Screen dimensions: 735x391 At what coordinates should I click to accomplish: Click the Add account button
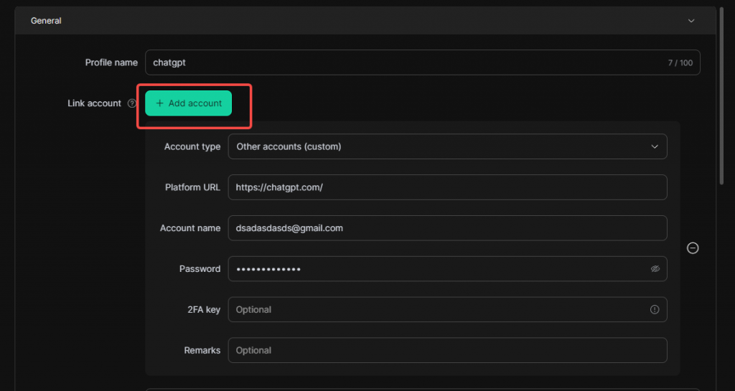point(189,103)
